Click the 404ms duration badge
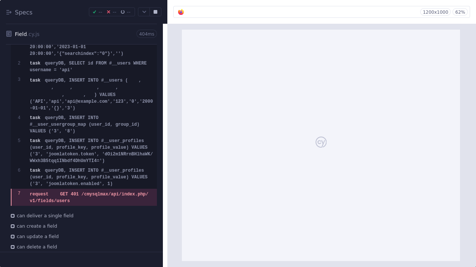This screenshot has height=267, width=476. click(147, 34)
